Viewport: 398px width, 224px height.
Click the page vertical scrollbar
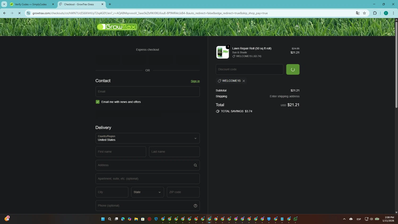[x=396, y=65]
